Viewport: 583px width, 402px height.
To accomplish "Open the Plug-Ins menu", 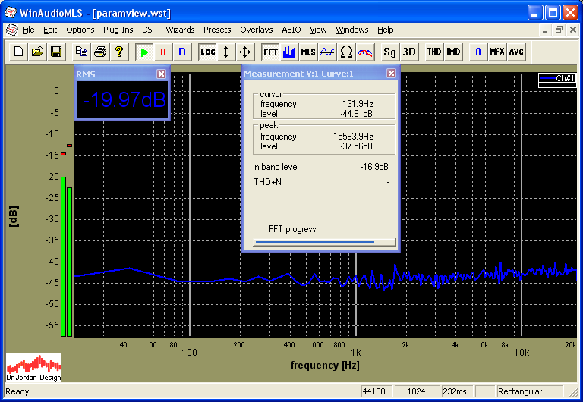I will (x=118, y=30).
